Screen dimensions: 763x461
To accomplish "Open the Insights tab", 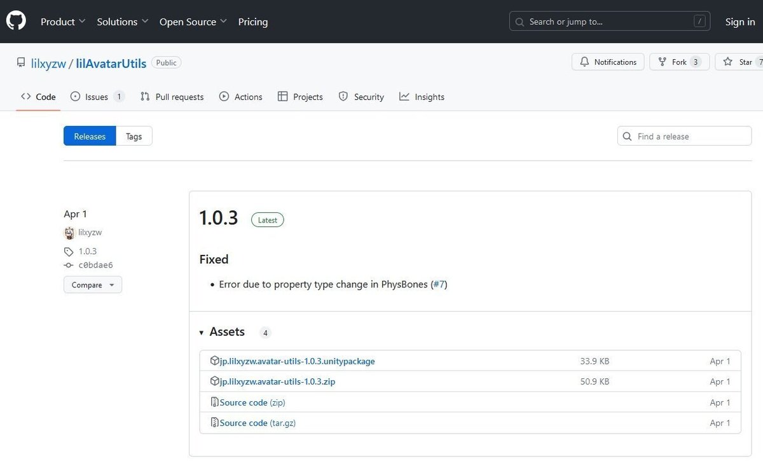I will tap(422, 97).
